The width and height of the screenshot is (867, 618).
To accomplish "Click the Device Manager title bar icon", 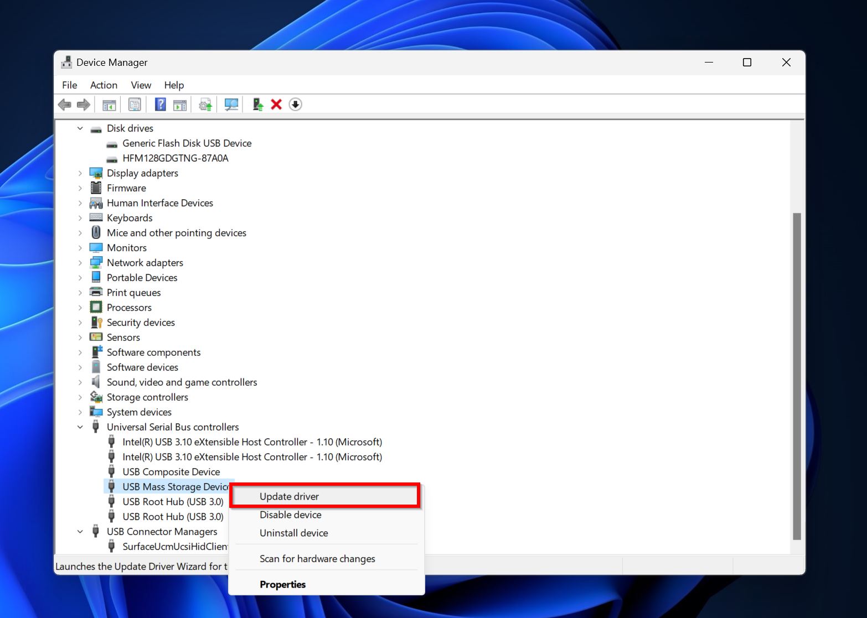I will tap(66, 63).
